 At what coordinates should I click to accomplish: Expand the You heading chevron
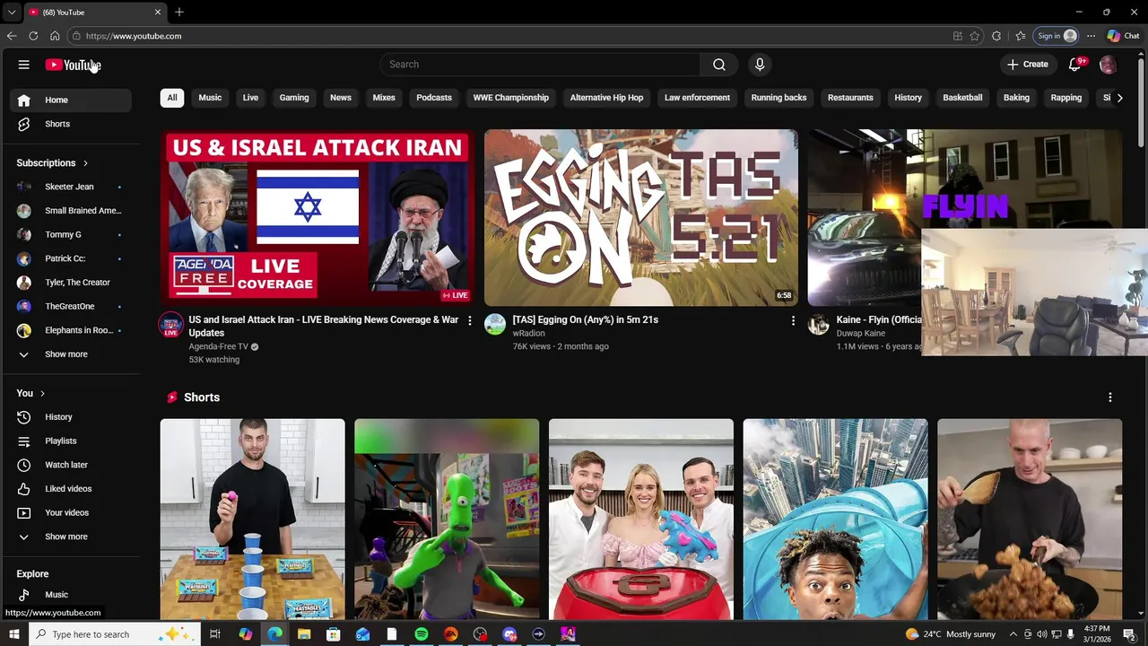[42, 394]
